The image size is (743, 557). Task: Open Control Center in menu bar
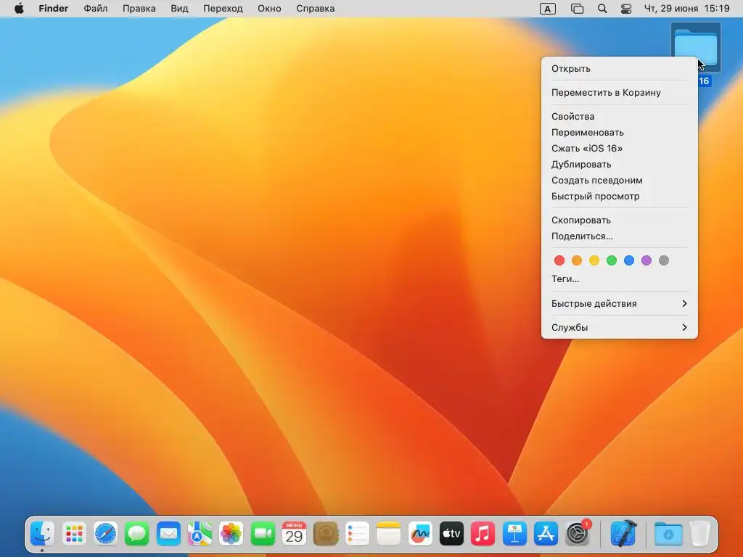tap(626, 9)
